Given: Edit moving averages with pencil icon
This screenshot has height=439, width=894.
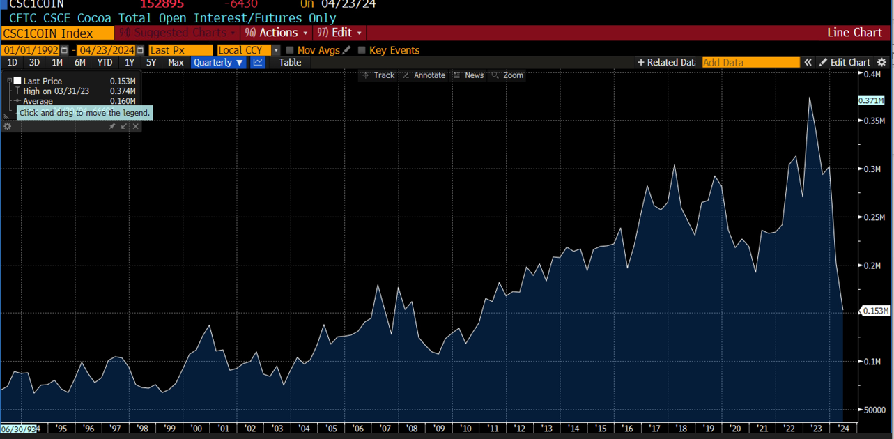Looking at the screenshot, I should [x=346, y=50].
